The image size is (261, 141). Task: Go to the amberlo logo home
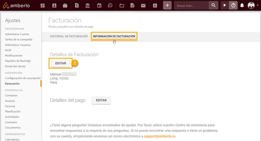click(x=16, y=5)
